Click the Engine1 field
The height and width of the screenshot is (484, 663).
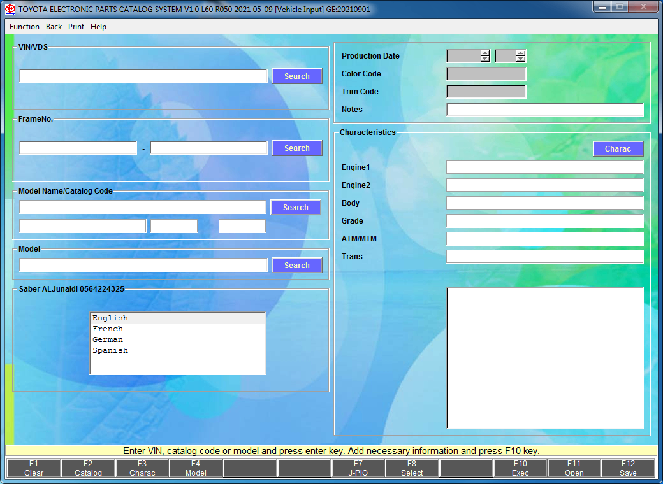(x=545, y=167)
